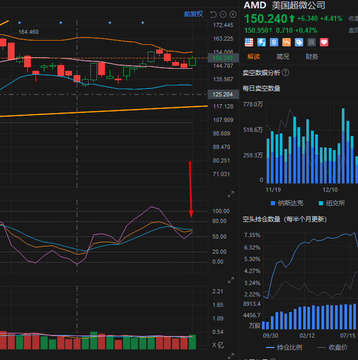This screenshot has height=360, width=358.
Task: Click the 2.21 volume axis label
Action: click(218, 291)
